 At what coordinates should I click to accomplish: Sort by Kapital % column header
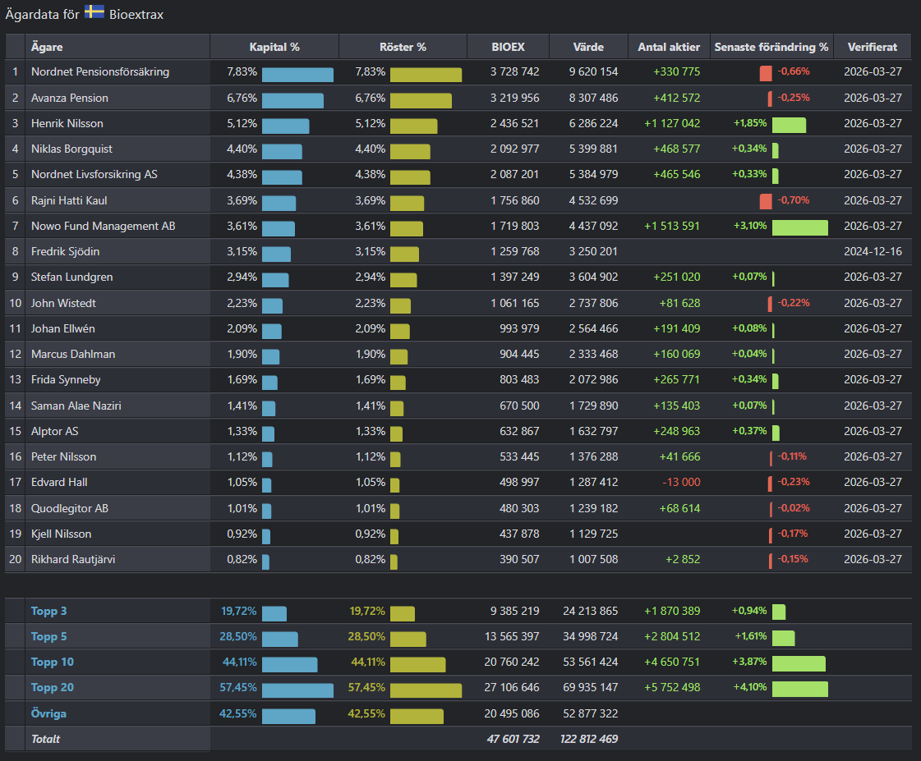coord(274,47)
